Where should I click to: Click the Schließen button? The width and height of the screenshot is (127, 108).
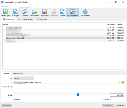(x=120, y=105)
